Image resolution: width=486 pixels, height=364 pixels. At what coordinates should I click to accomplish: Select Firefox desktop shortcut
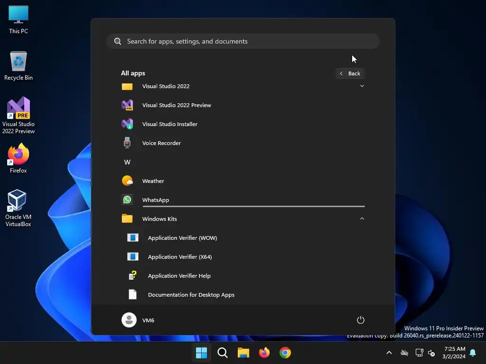coord(19,158)
